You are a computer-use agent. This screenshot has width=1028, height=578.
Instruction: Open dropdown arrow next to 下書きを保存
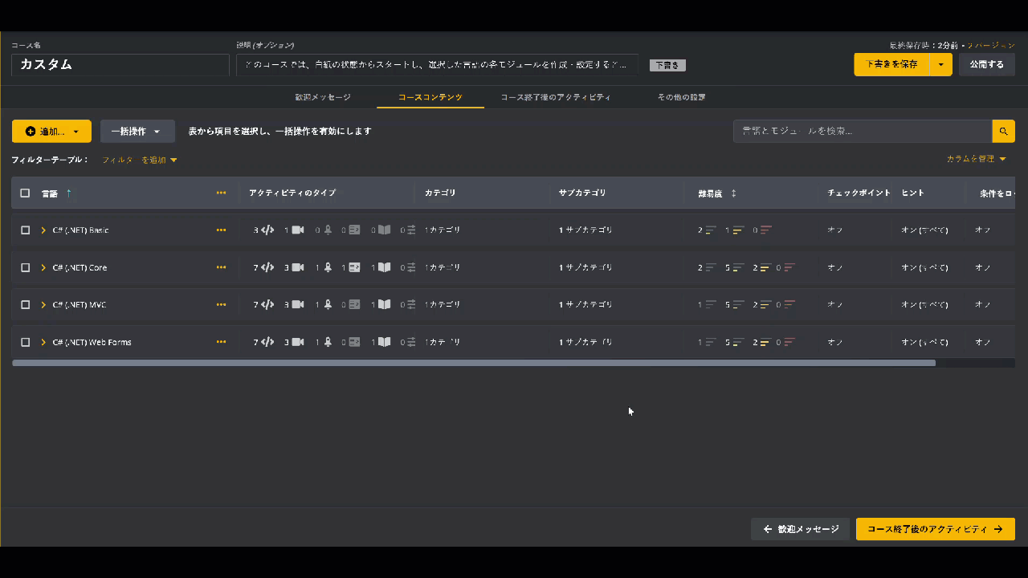[x=940, y=64]
